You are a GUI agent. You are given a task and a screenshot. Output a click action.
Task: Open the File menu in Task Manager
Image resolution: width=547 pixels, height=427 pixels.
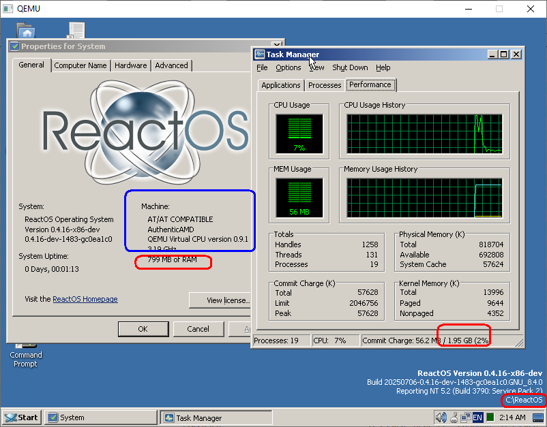[x=262, y=67]
